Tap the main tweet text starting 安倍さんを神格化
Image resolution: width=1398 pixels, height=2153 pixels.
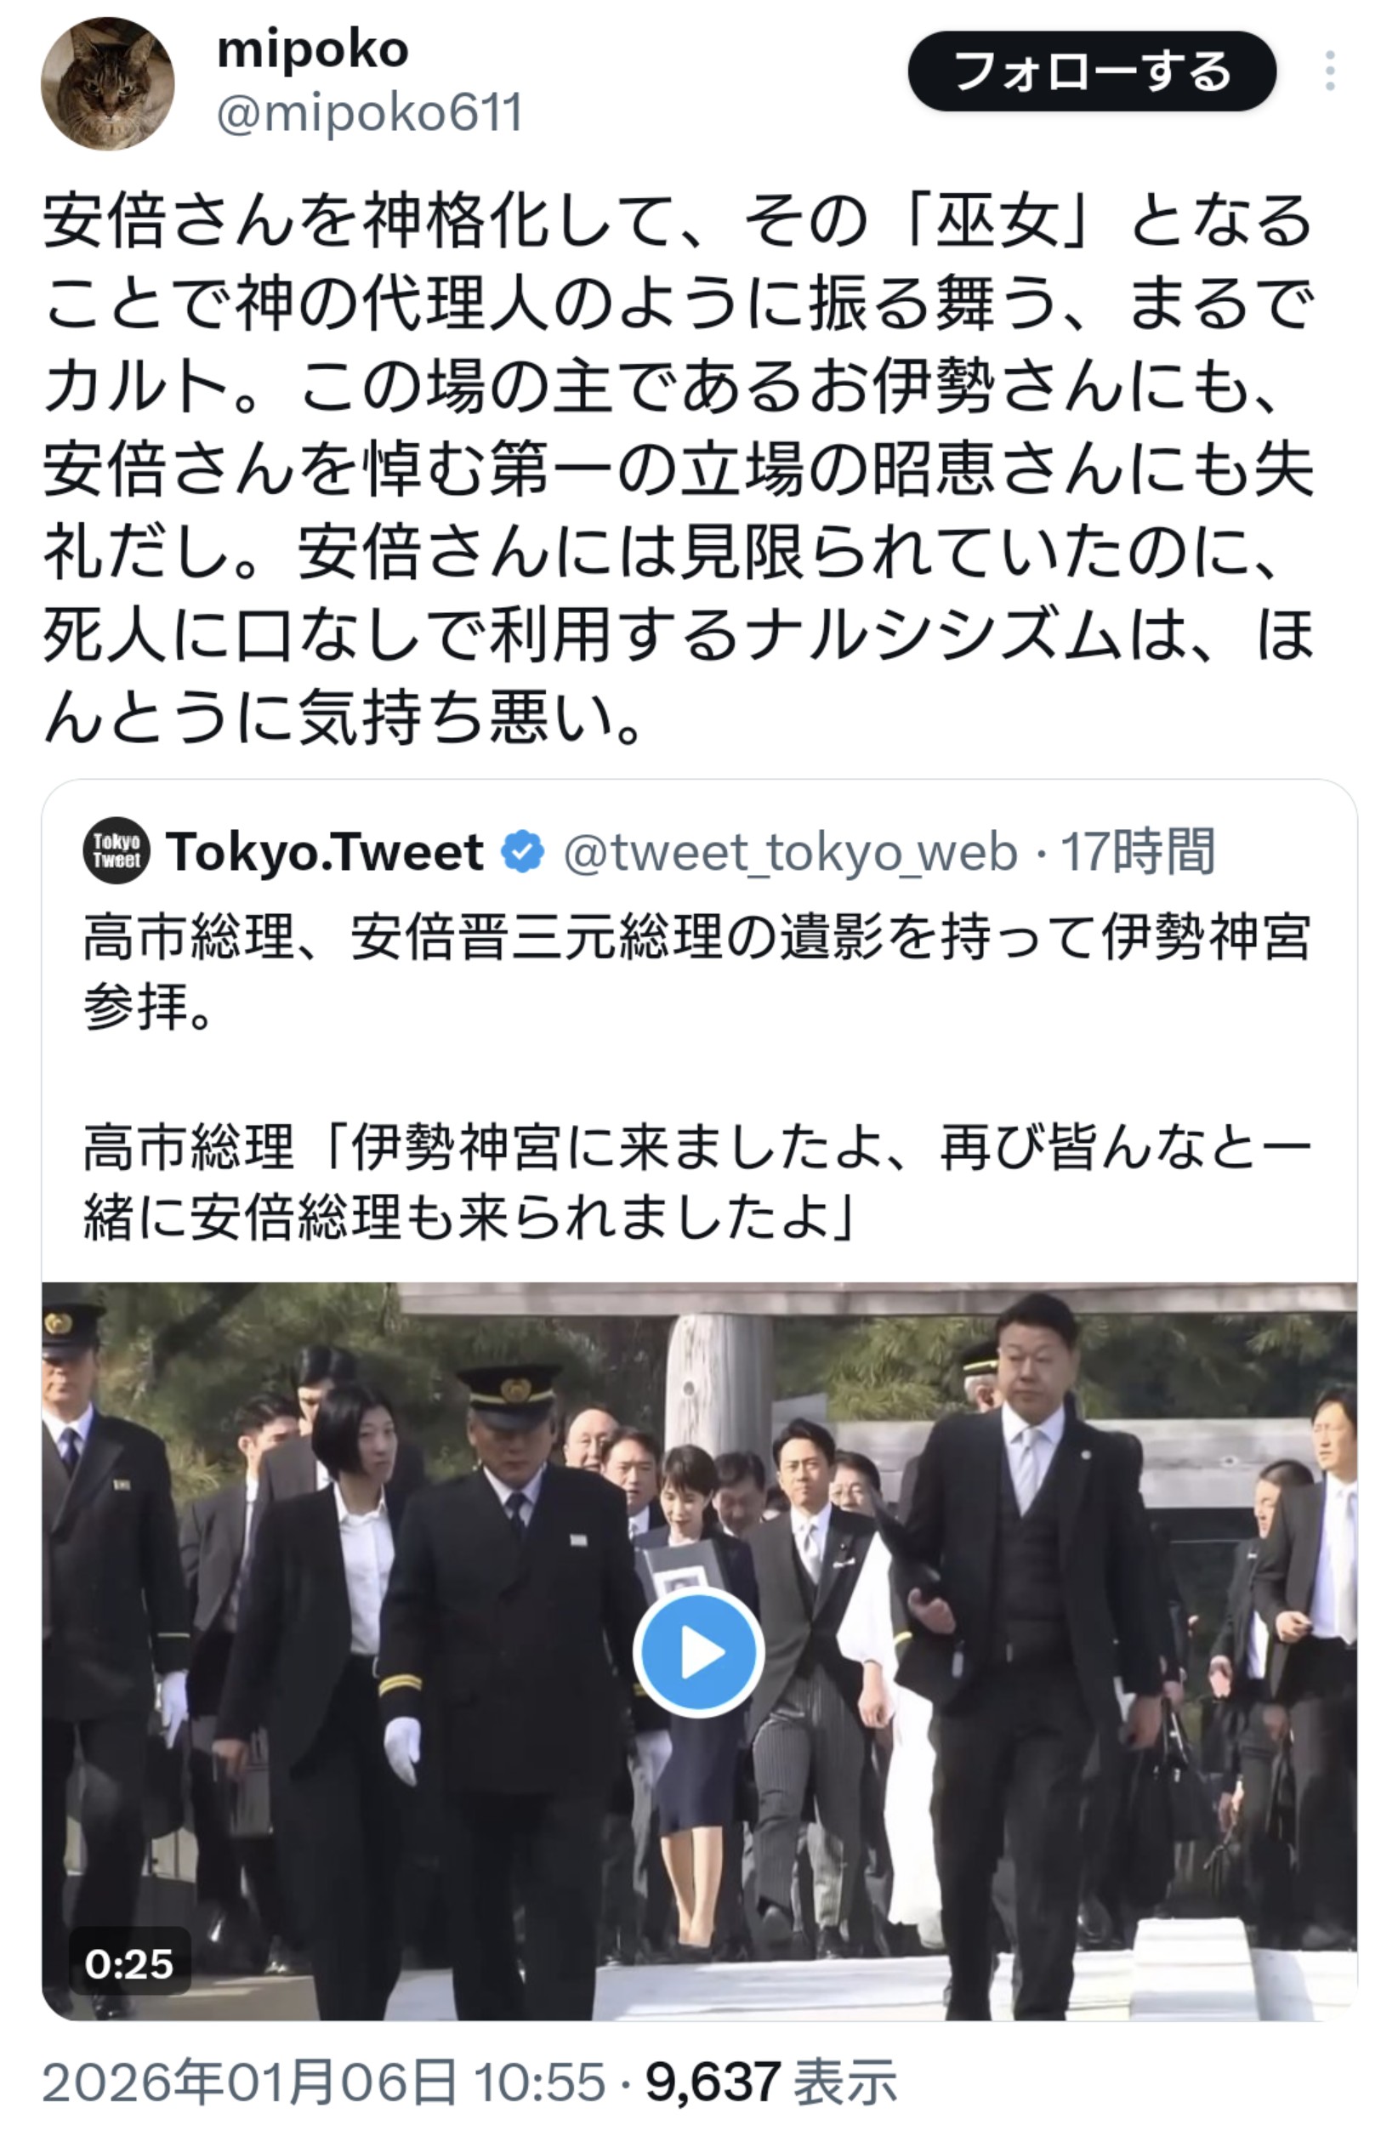679,468
